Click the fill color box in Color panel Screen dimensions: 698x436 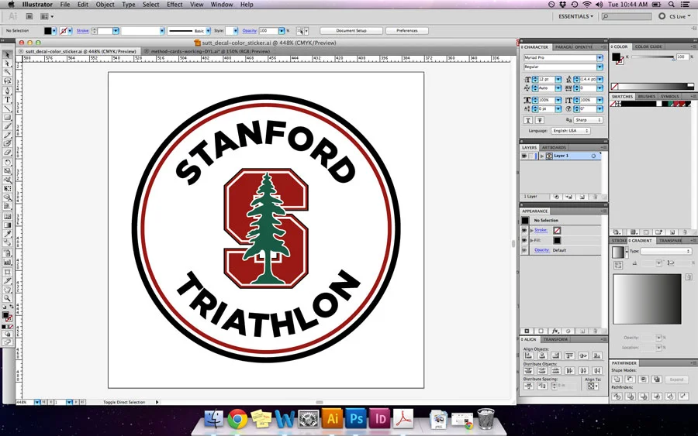coord(616,57)
